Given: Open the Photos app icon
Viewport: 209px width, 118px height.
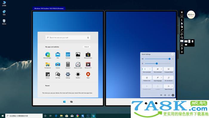Looking at the screenshot, I should pyautogui.click(x=78, y=55).
